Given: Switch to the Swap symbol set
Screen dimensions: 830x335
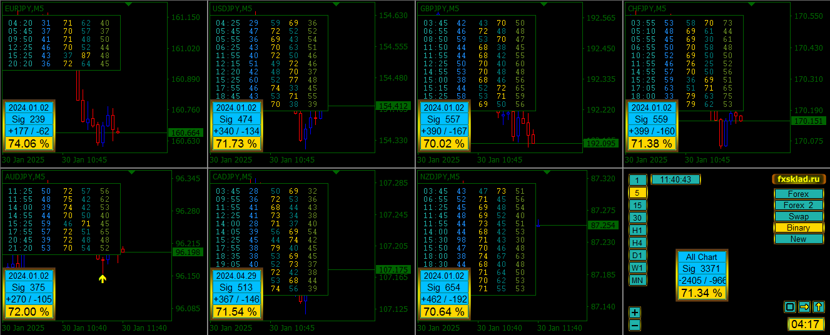Looking at the screenshot, I should coord(799,217).
